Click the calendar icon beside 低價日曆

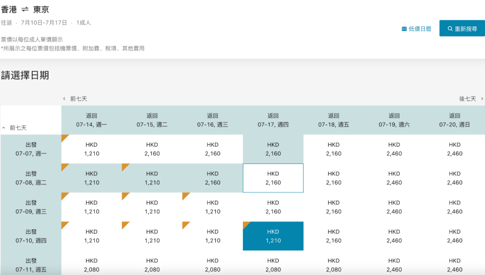tap(404, 29)
